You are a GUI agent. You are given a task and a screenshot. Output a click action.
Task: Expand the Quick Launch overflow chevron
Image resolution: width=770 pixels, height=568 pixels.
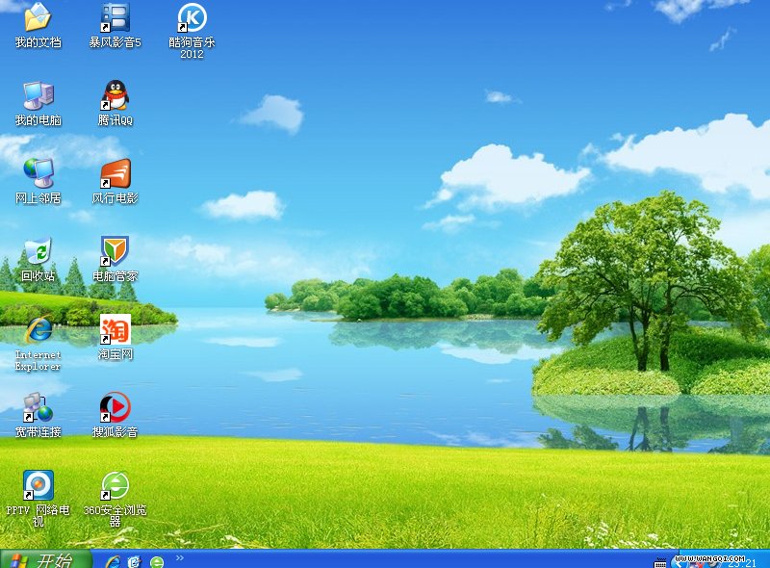pos(180,557)
